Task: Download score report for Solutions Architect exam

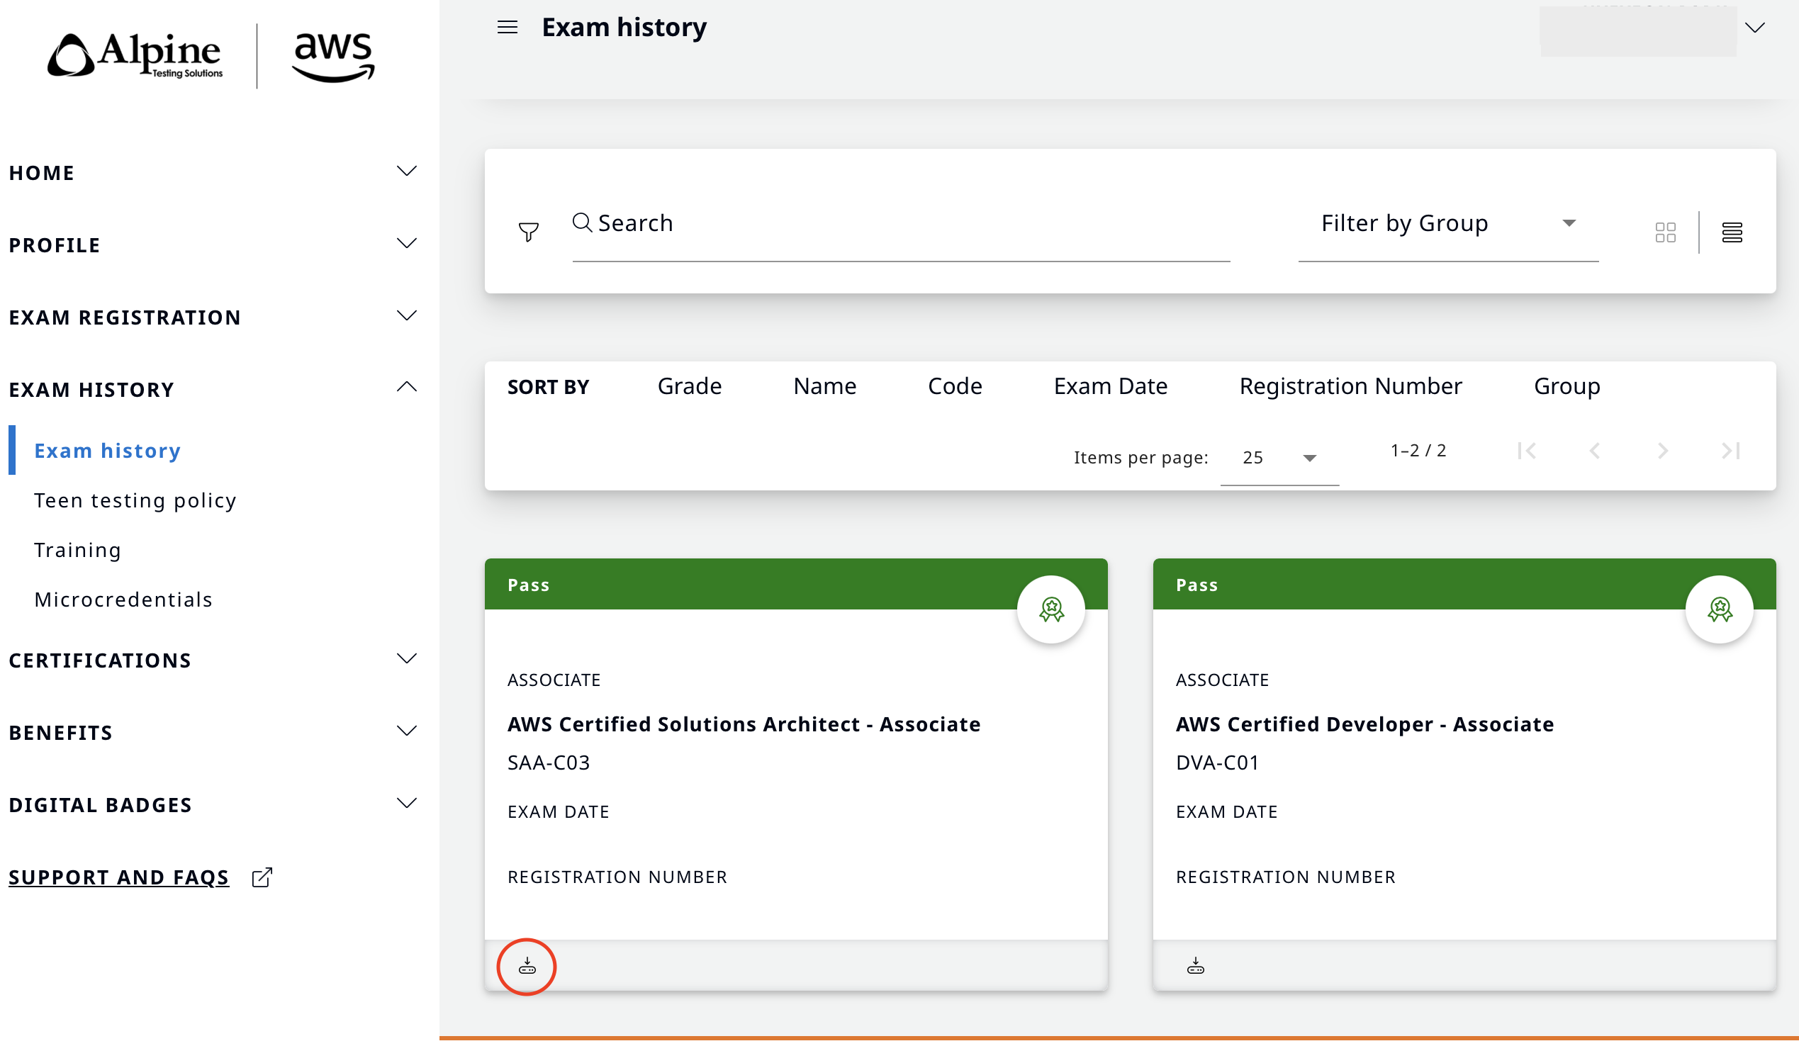Action: (x=527, y=967)
